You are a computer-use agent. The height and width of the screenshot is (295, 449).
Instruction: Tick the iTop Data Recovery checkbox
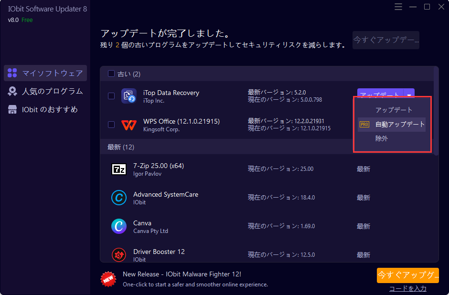111,96
